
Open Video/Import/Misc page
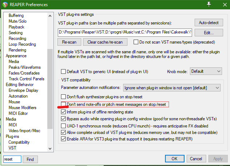(x=25, y=131)
